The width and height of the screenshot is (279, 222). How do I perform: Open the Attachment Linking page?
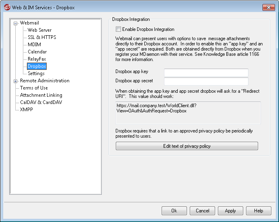(x=41, y=95)
